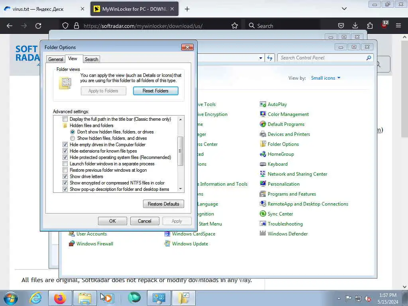The width and height of the screenshot is (408, 306).
Task: Select Don't show hidden files, folders, or drives
Action: [73, 132]
